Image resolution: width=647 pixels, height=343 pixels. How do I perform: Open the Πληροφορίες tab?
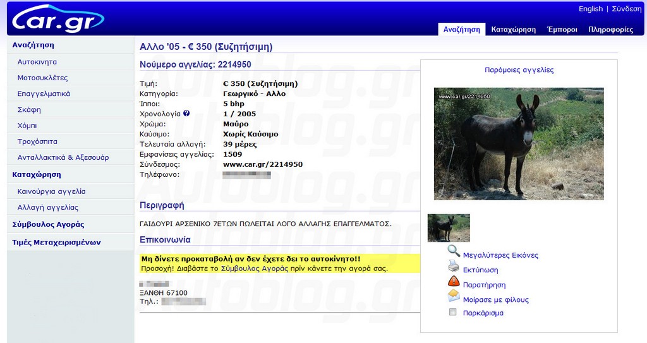[x=611, y=29]
